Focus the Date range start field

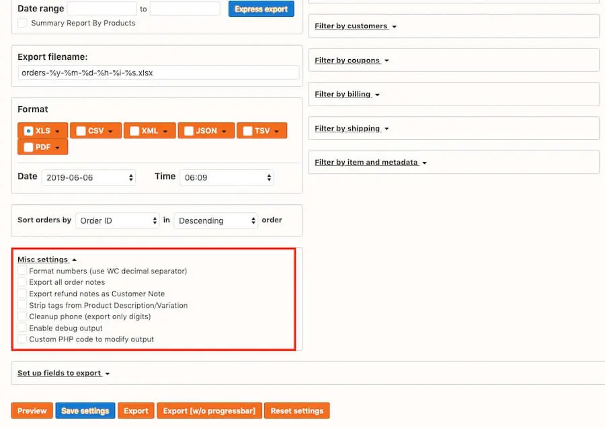pyautogui.click(x=102, y=9)
